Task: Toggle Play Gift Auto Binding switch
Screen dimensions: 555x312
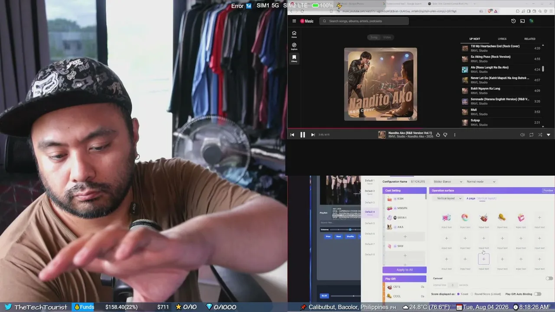Action: point(538,294)
